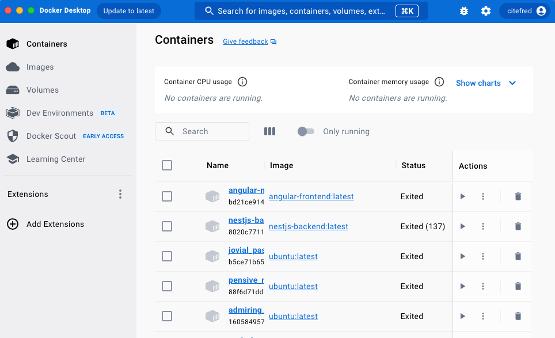Start the pensive container

[x=463, y=286]
